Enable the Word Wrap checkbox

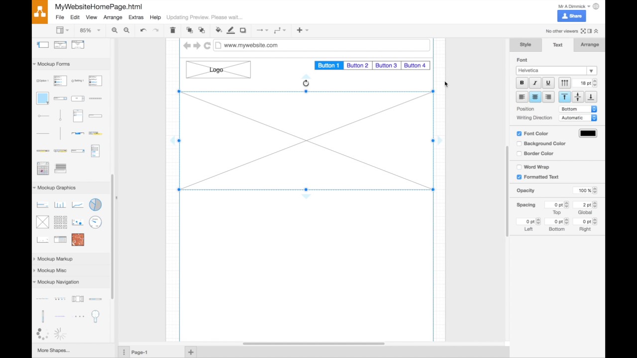(519, 167)
